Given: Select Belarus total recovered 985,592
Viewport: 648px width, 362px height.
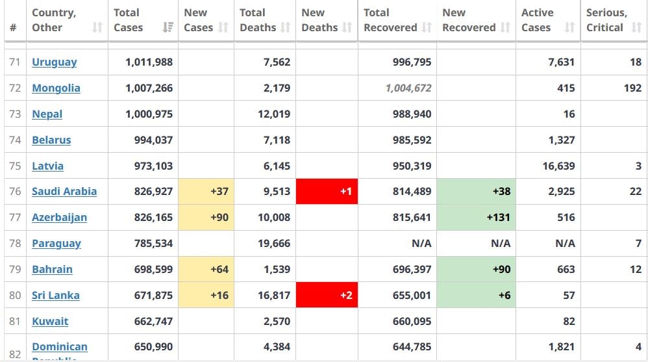Looking at the screenshot, I should pos(412,140).
